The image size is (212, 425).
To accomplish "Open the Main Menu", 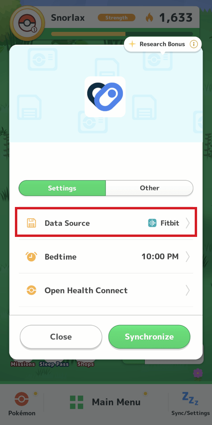I will tap(106, 402).
